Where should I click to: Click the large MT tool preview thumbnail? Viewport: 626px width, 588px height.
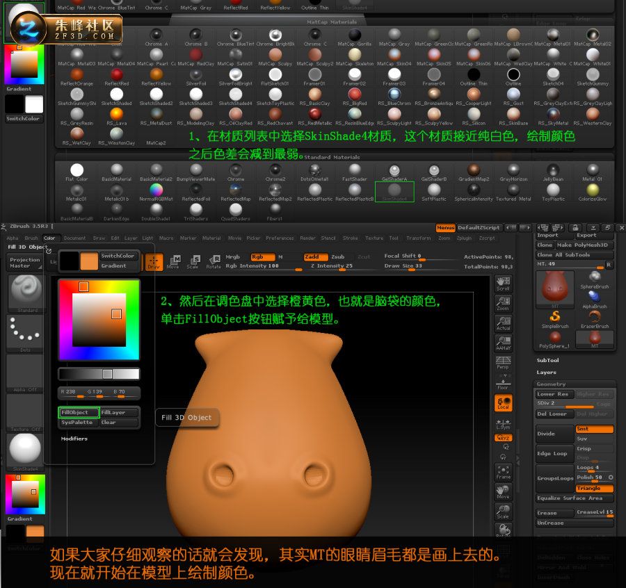click(x=555, y=291)
